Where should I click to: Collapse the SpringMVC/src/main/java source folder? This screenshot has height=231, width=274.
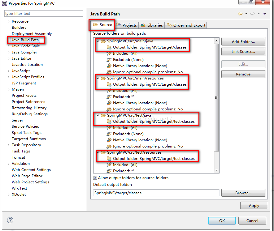pyautogui.click(x=98, y=41)
